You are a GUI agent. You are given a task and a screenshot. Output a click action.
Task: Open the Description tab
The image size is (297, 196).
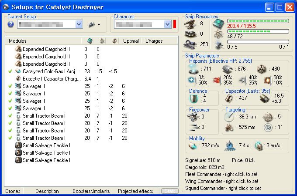47,191
